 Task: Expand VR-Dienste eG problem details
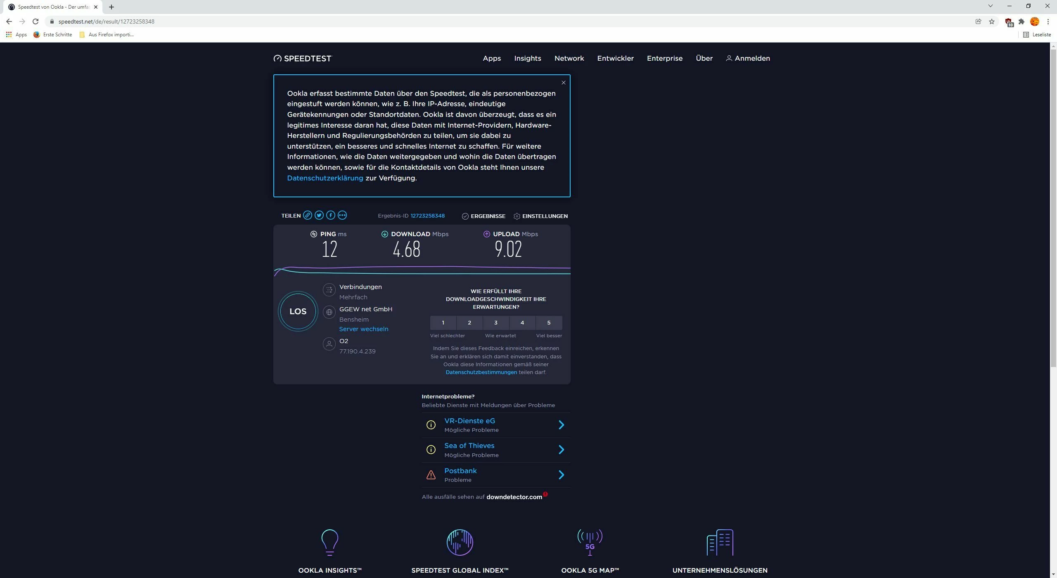(561, 425)
